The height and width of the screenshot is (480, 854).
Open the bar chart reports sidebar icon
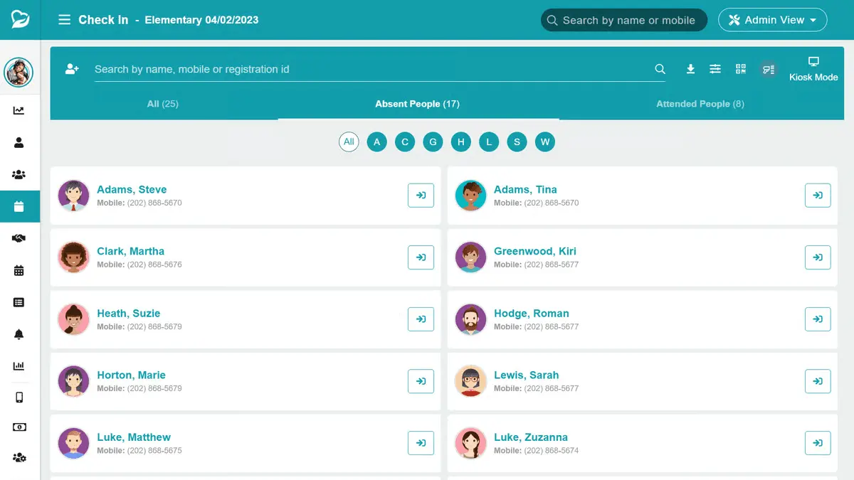[x=19, y=366]
